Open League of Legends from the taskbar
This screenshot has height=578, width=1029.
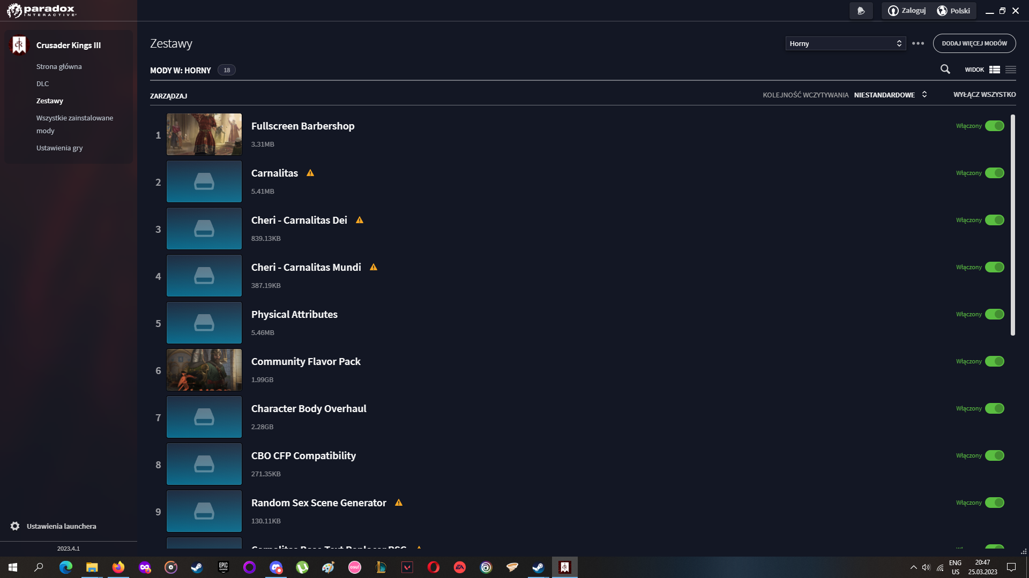pyautogui.click(x=381, y=567)
